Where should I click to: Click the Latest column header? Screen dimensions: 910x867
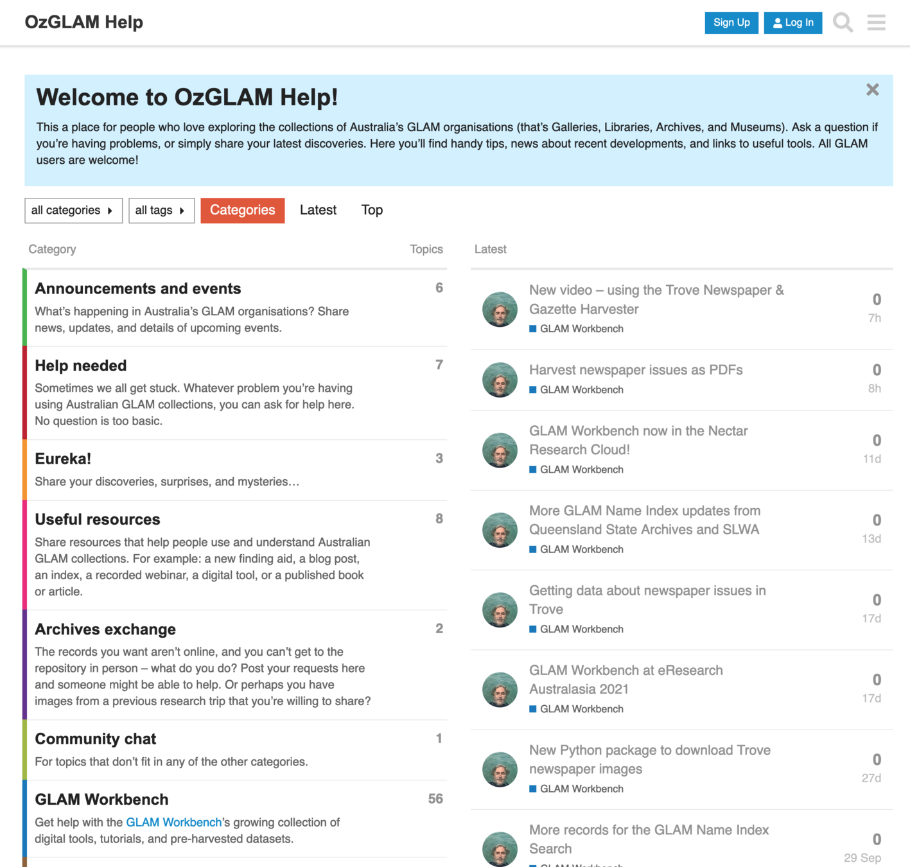pos(490,249)
